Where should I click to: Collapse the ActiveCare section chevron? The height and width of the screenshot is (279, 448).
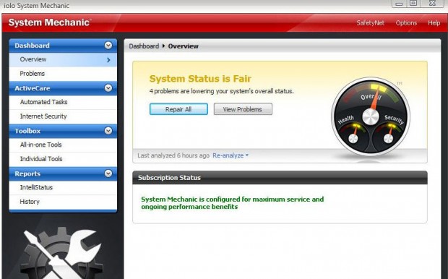(x=108, y=88)
